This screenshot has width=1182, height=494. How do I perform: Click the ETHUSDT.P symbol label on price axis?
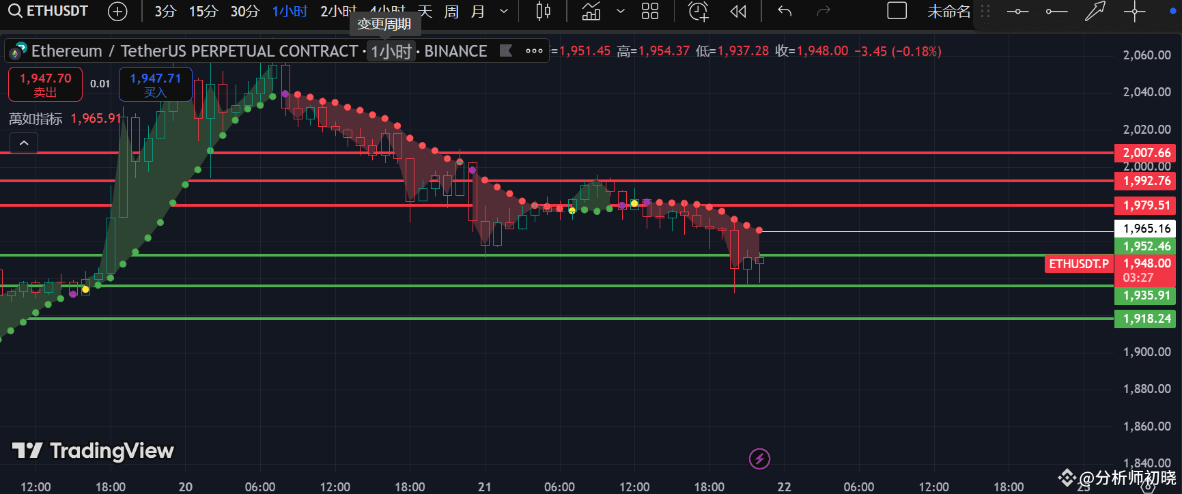tap(1079, 264)
